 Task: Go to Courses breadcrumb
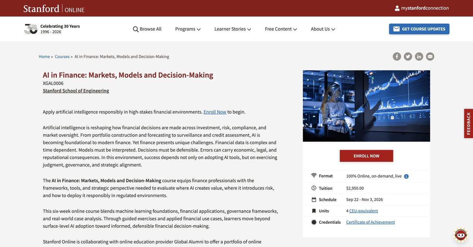click(x=62, y=57)
